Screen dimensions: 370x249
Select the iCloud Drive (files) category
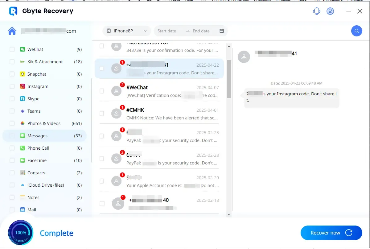click(45, 185)
